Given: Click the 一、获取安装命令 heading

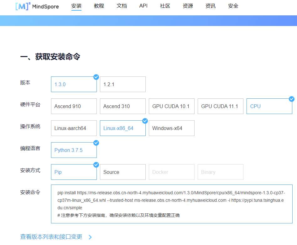Looking at the screenshot, I should 50,57.
